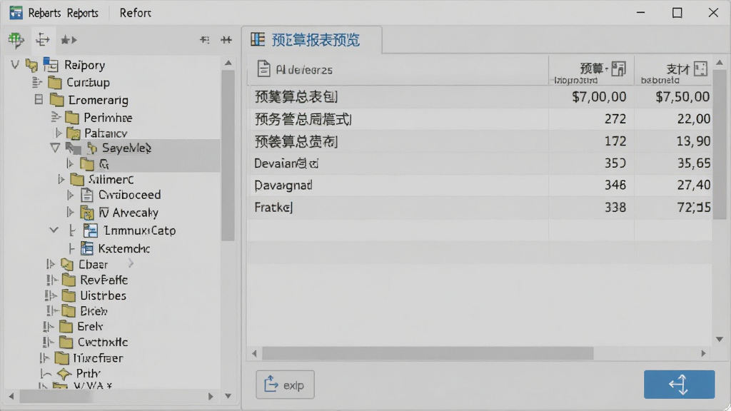This screenshot has height=411, width=731.
Task: Click the $7,00,00 cell
Action: click(x=599, y=97)
